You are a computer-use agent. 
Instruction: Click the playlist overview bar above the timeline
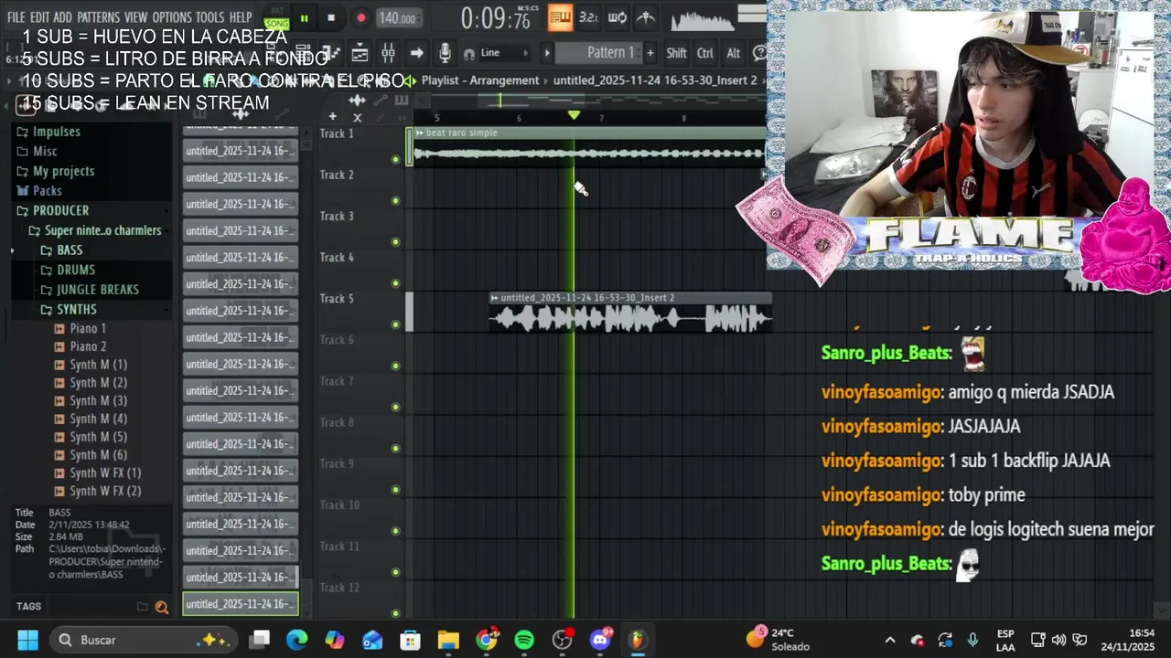click(590, 101)
